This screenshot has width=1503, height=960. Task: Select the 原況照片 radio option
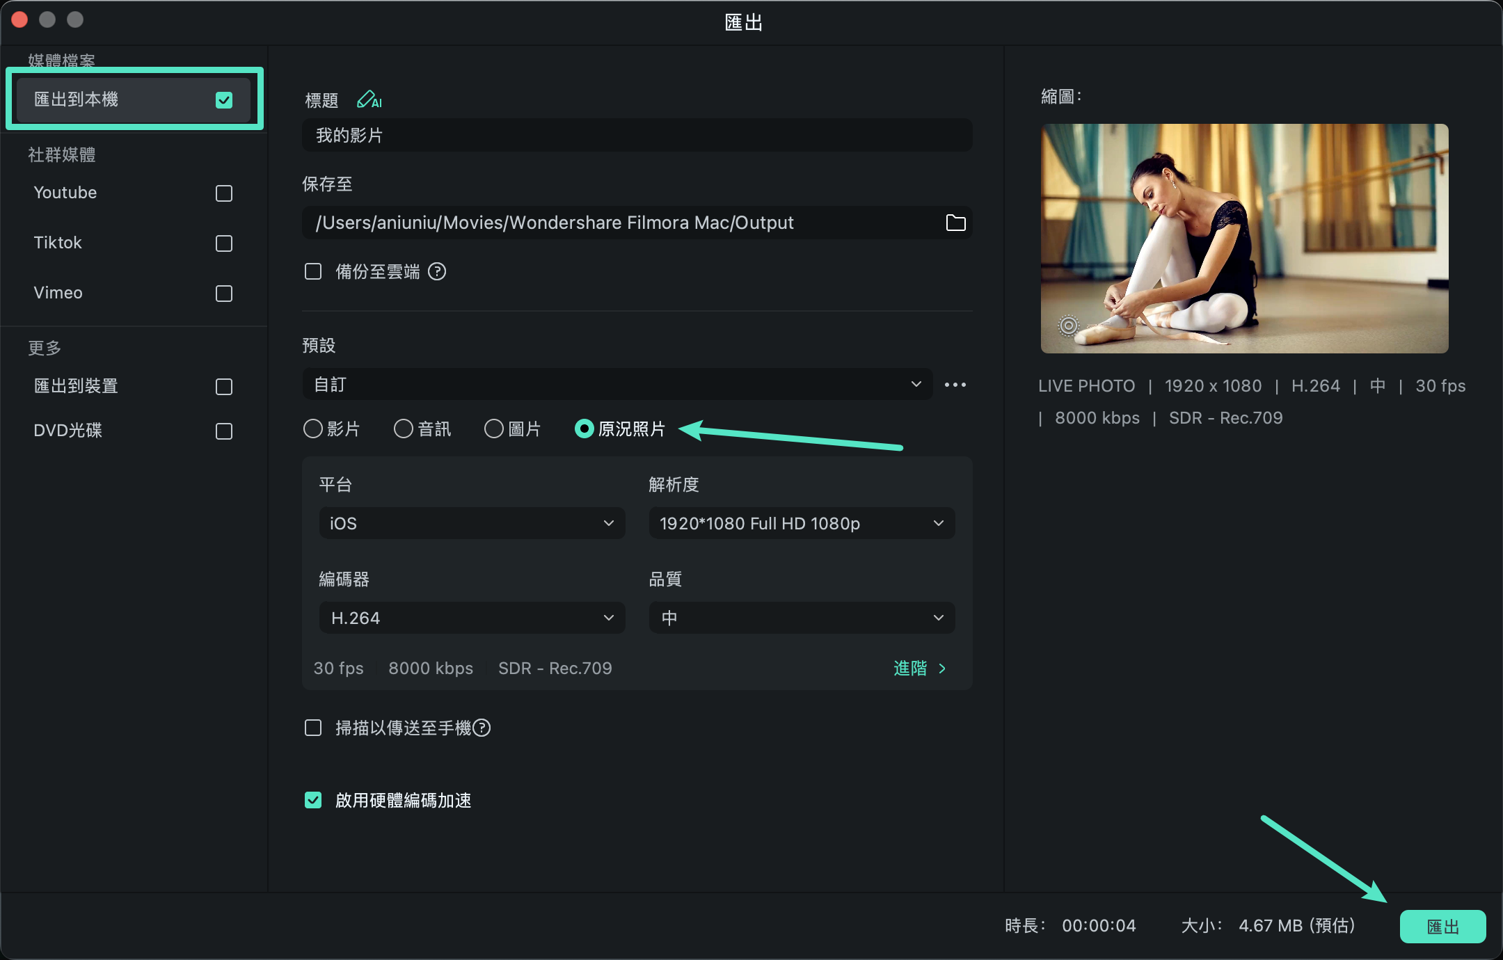[584, 429]
